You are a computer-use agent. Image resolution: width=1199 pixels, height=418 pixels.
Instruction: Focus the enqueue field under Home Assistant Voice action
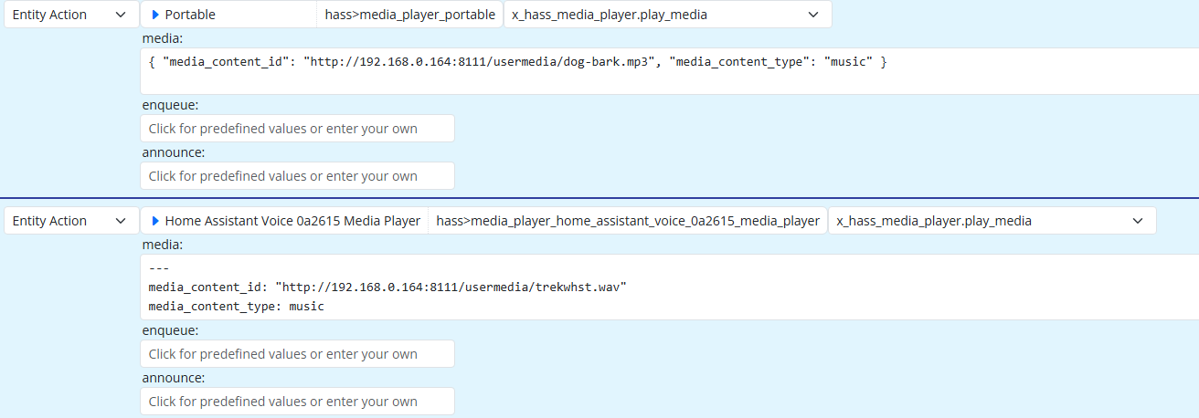coord(297,354)
